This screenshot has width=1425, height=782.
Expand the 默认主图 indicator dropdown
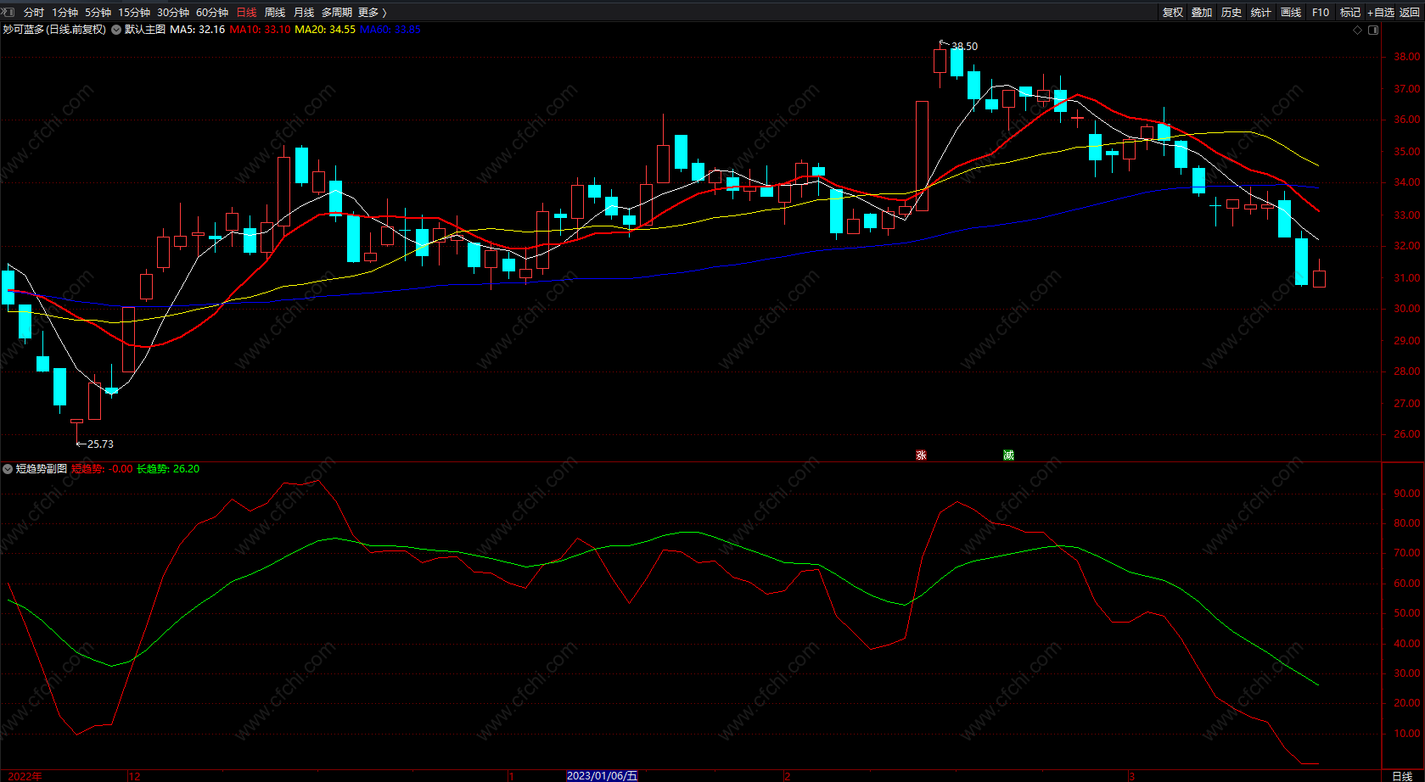[116, 30]
